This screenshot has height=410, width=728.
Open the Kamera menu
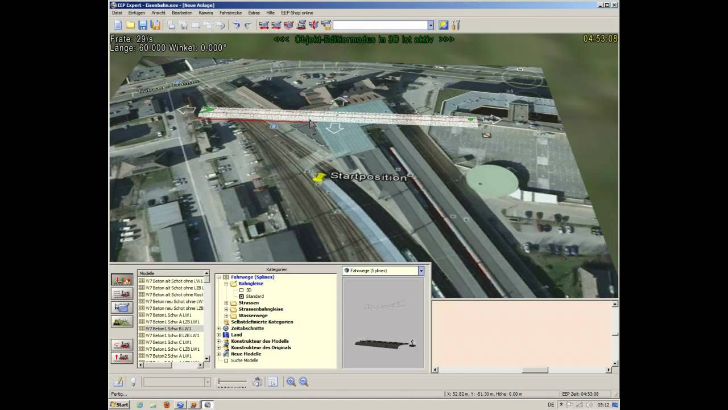[206, 13]
